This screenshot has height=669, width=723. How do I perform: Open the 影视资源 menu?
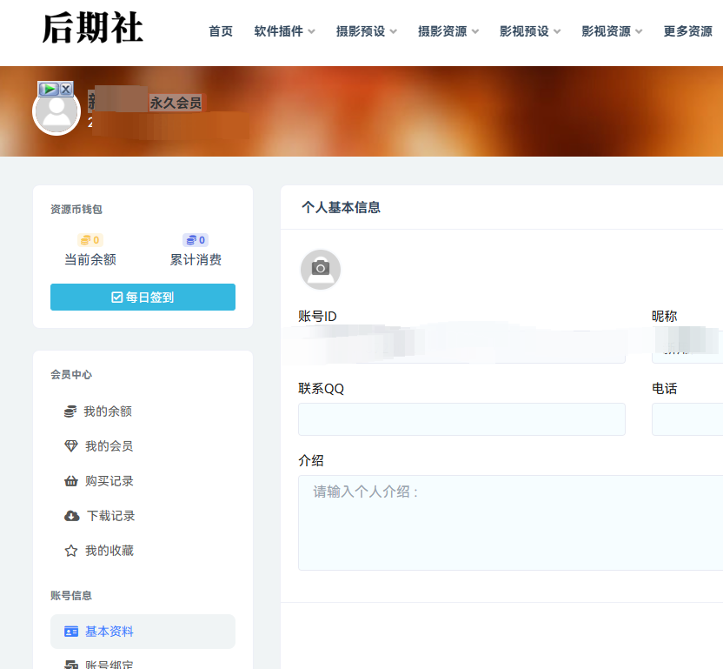[x=606, y=31]
